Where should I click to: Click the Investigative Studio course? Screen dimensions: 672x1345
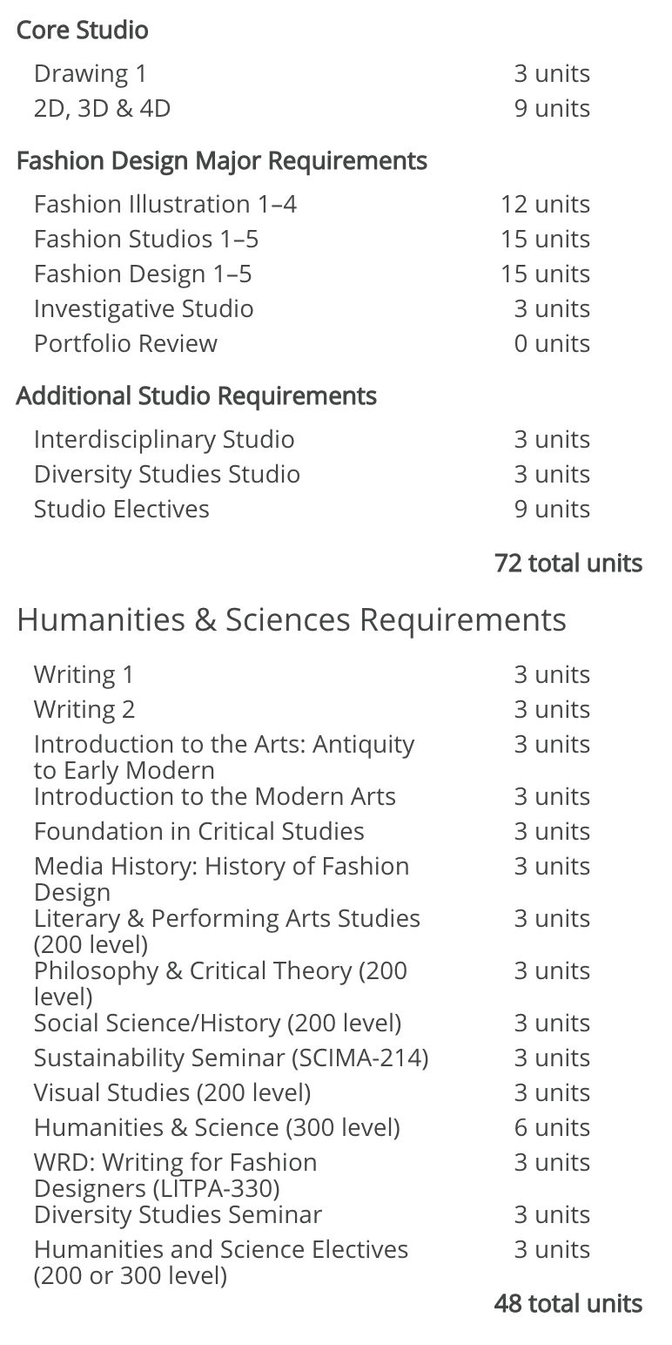[x=144, y=309]
